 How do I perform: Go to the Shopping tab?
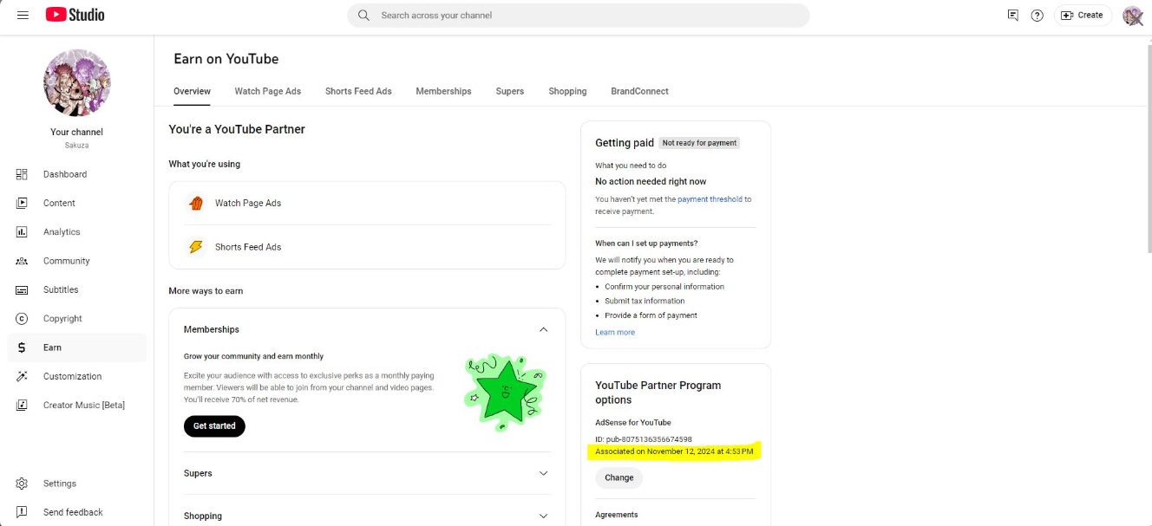(x=567, y=91)
